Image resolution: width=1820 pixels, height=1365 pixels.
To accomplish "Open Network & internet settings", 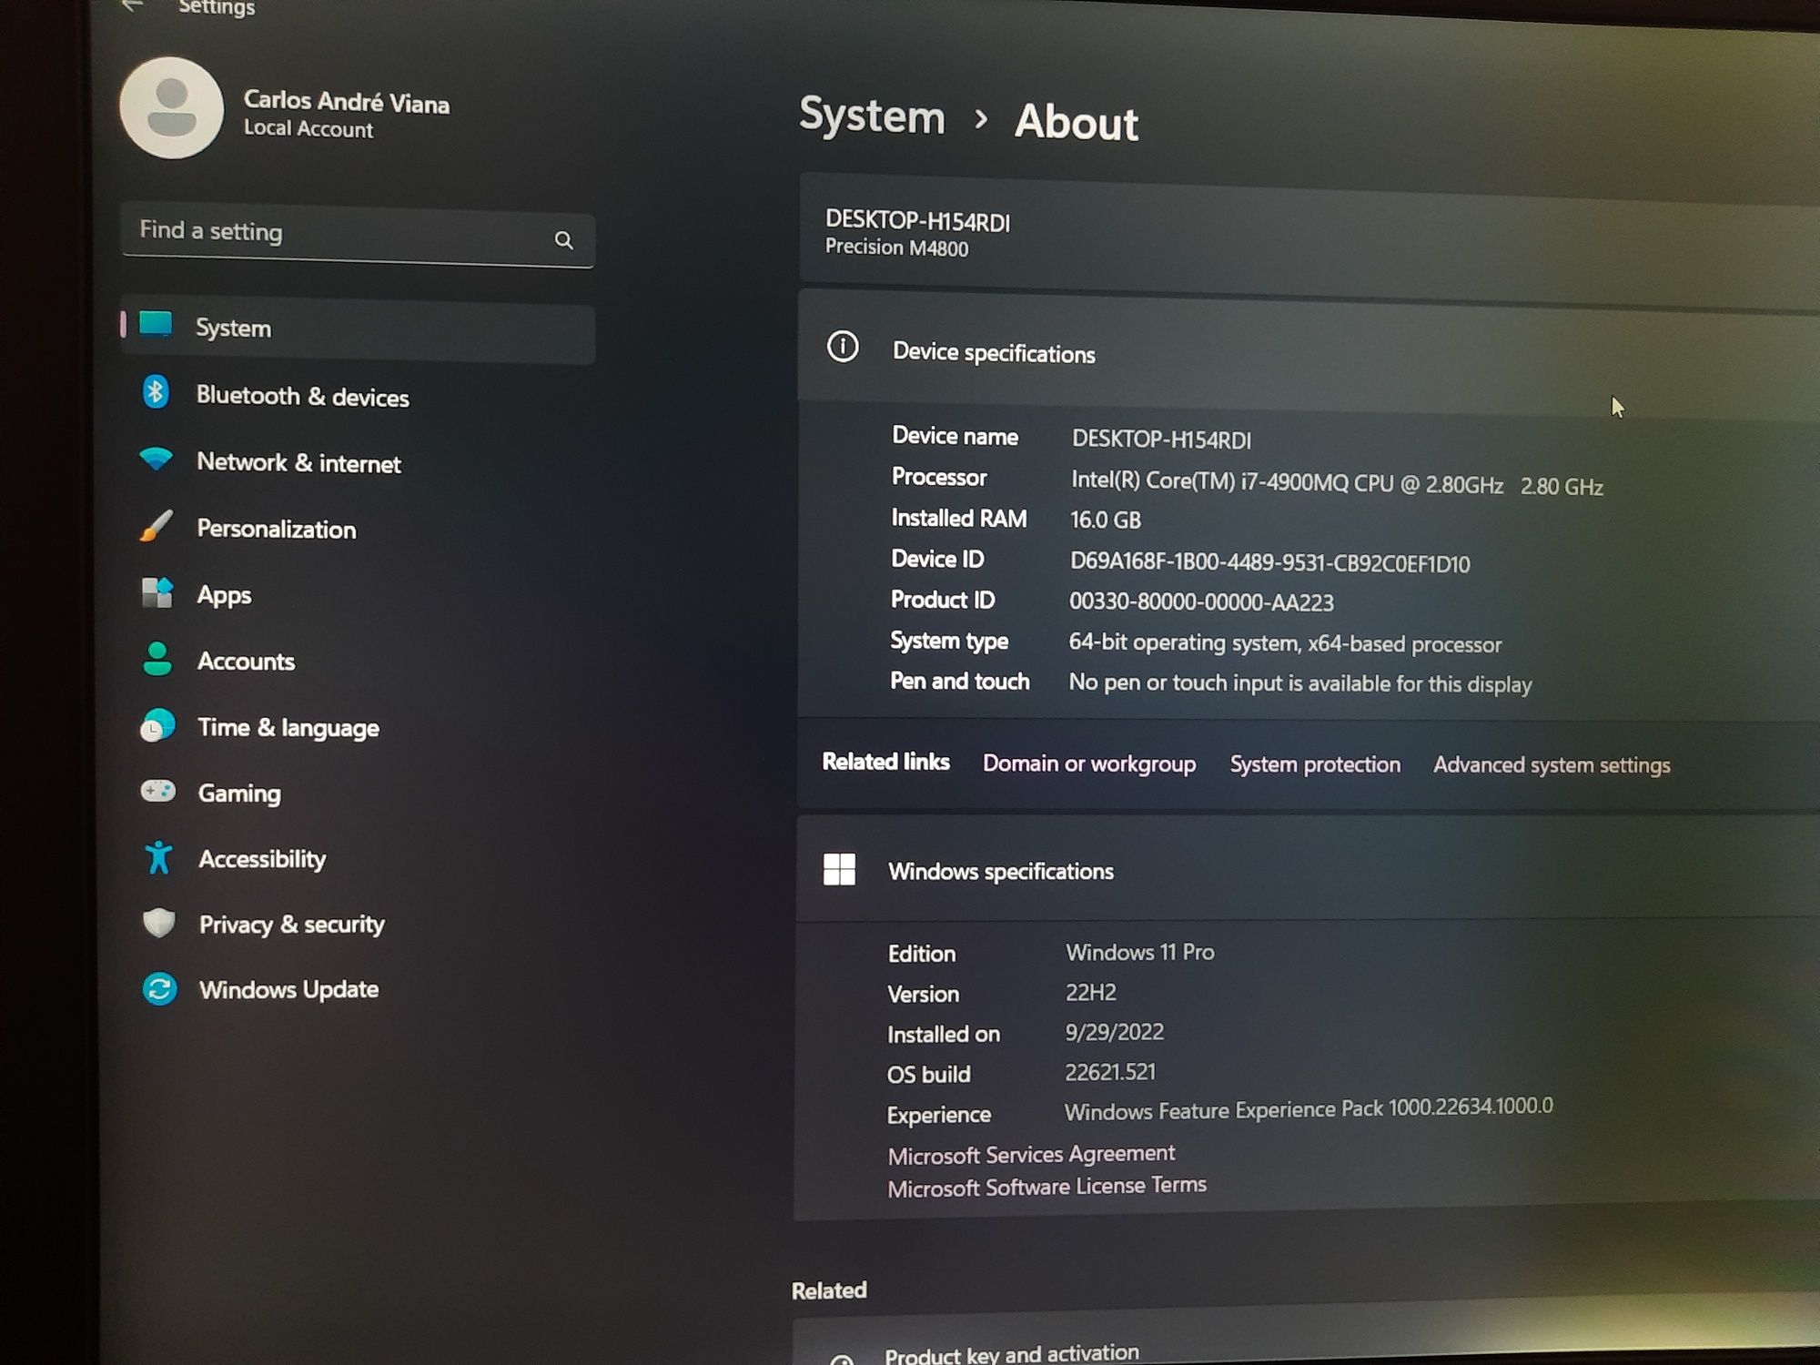I will tap(359, 462).
